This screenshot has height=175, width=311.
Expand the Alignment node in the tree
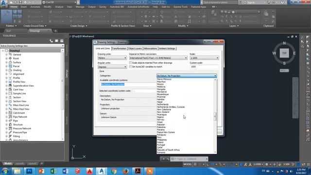pos(6,74)
